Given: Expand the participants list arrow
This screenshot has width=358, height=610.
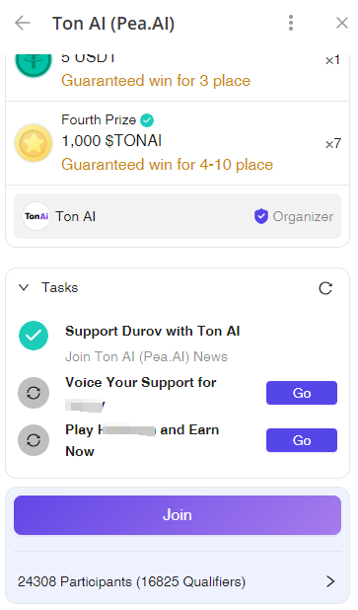Looking at the screenshot, I should coord(330,581).
